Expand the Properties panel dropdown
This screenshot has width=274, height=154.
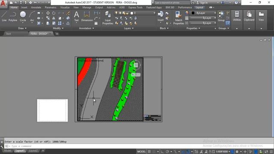tap(193, 28)
